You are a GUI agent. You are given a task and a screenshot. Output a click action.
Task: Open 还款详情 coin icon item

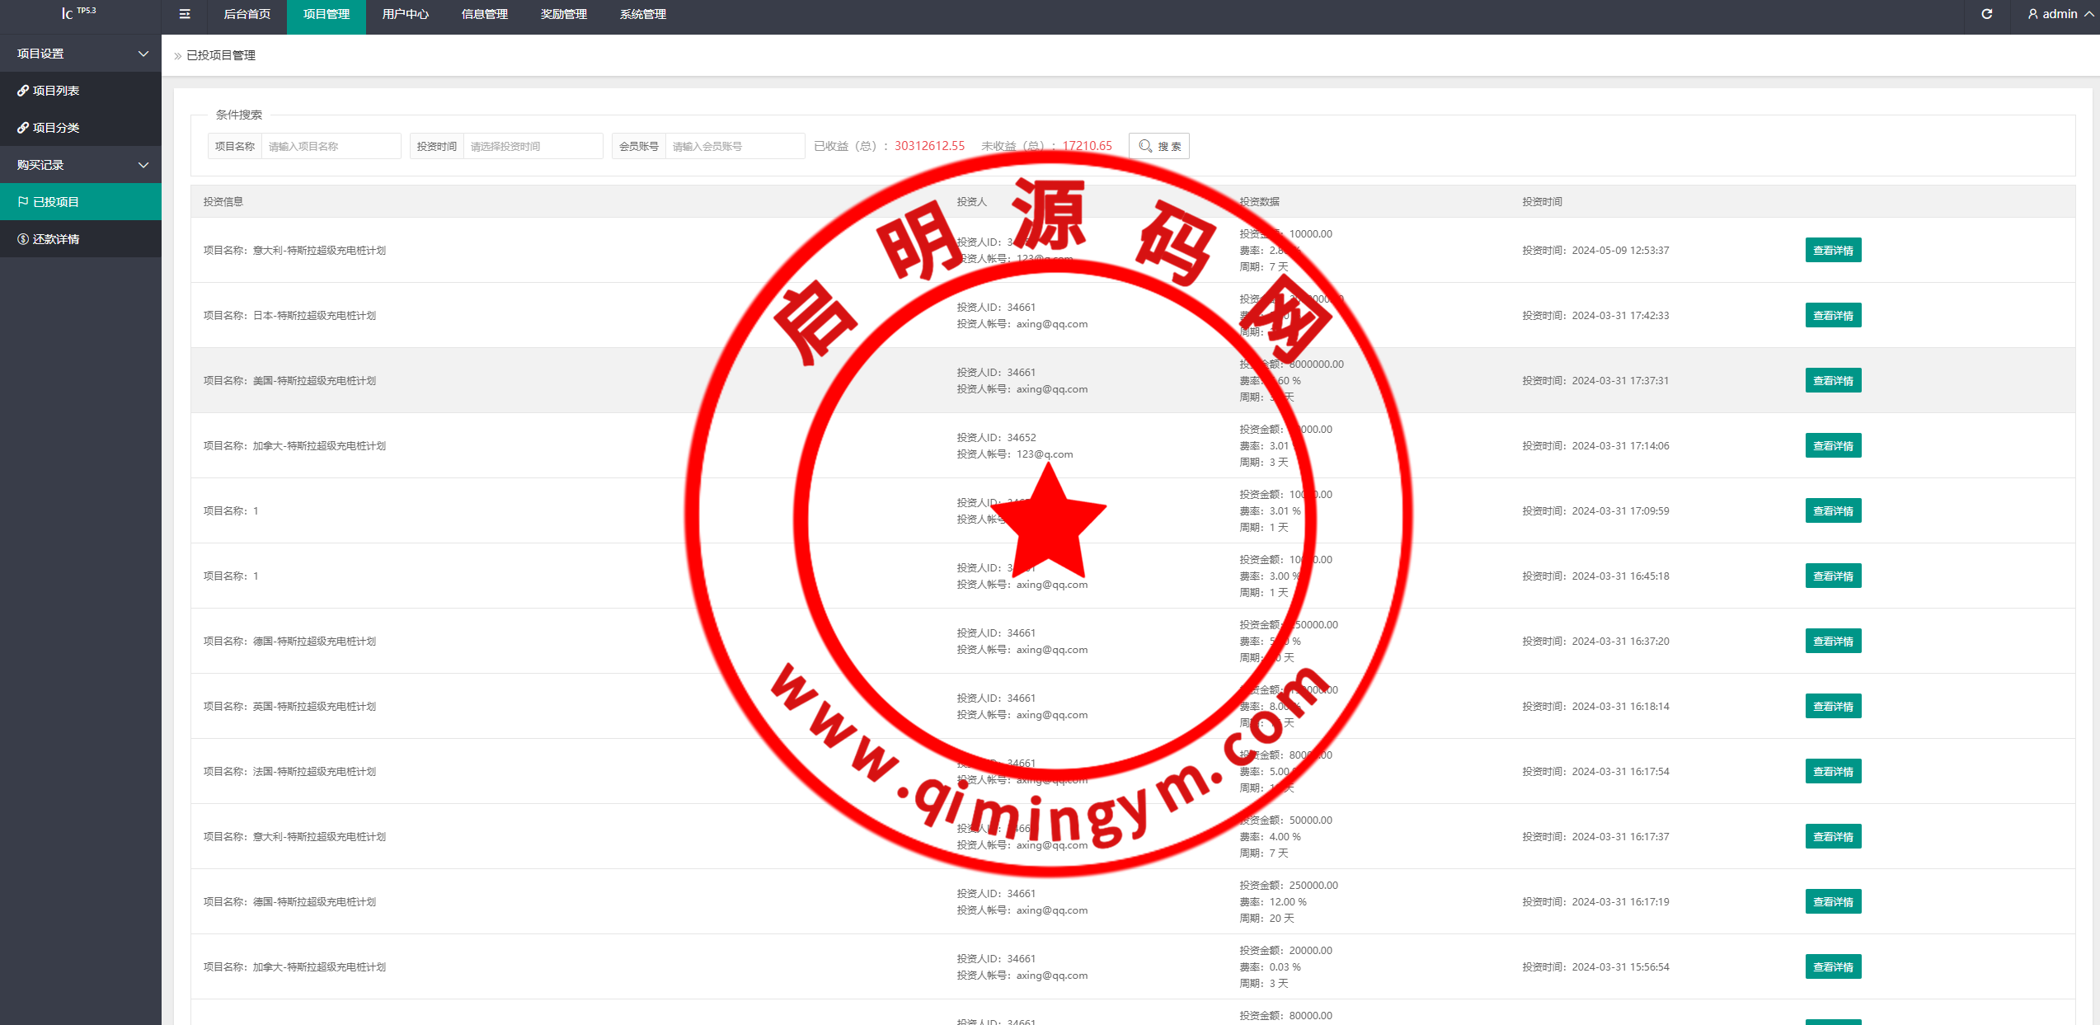(23, 239)
